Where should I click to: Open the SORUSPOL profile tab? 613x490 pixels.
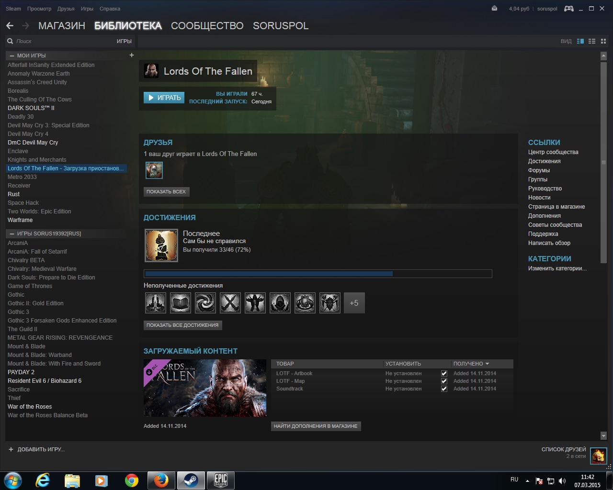click(x=281, y=26)
